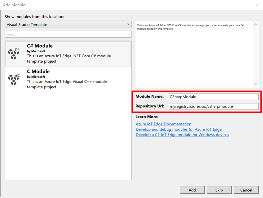Screen dimensions: 263x198
Task: Click the Cancel button
Action: pyautogui.click(x=246, y=190)
